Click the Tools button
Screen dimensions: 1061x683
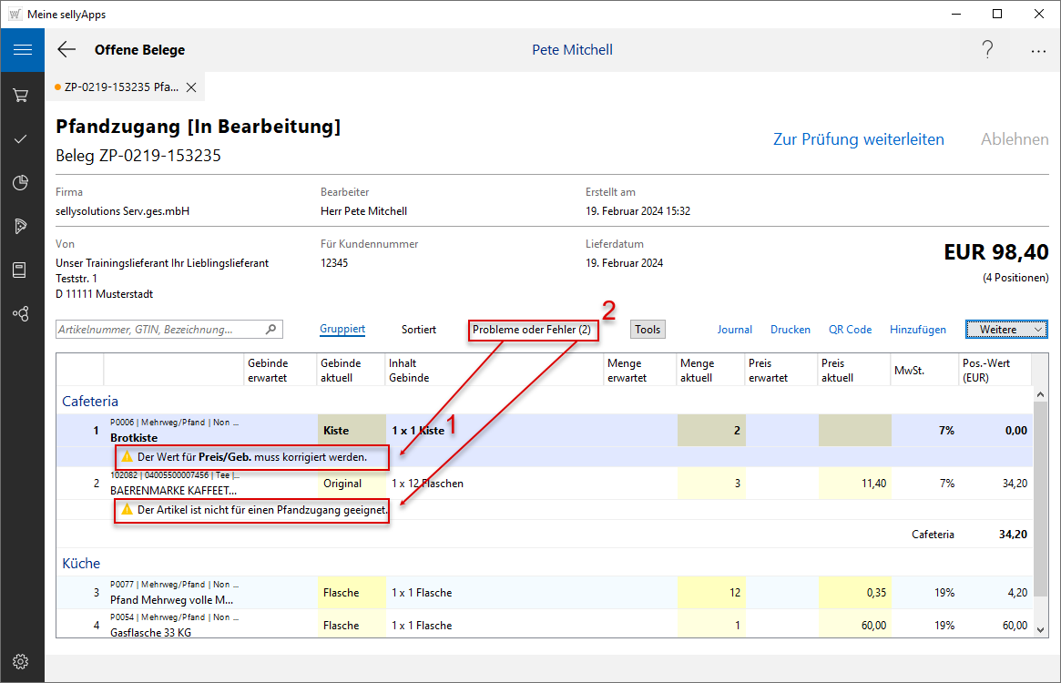[648, 330]
